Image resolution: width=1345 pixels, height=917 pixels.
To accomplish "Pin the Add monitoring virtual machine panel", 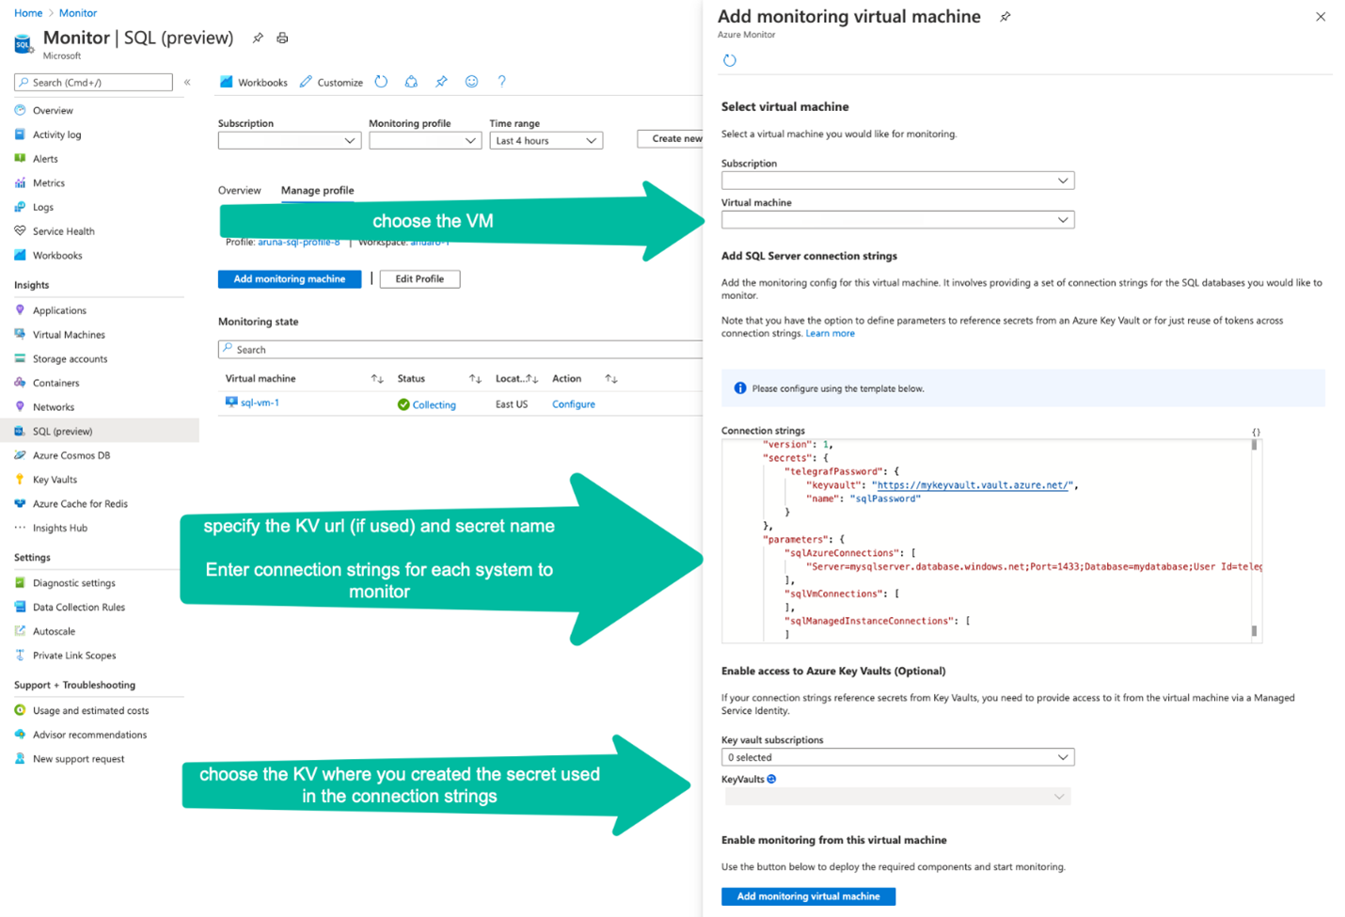I will point(1005,17).
